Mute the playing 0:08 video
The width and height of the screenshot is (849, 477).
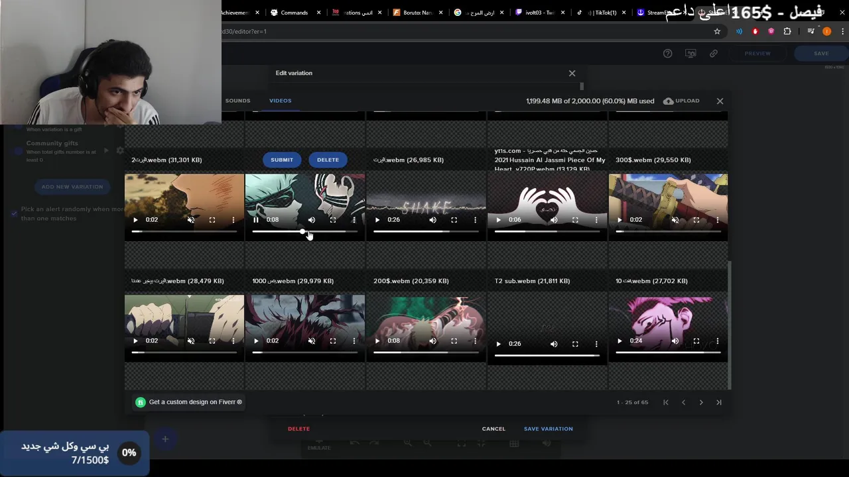click(x=312, y=220)
